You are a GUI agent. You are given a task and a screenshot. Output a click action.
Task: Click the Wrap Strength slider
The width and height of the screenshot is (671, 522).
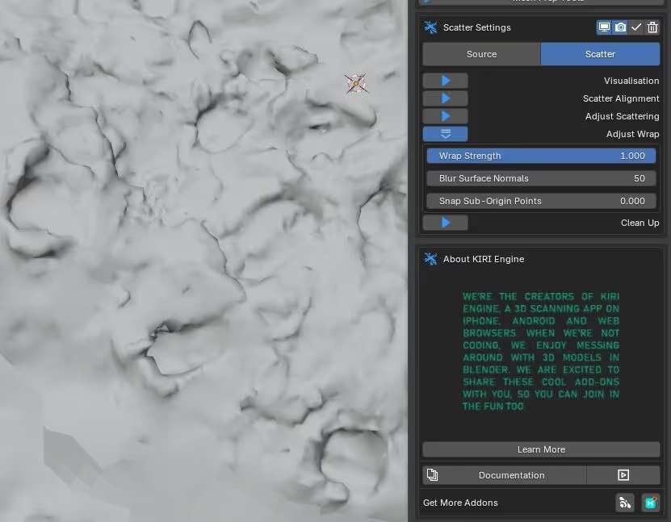coord(541,156)
